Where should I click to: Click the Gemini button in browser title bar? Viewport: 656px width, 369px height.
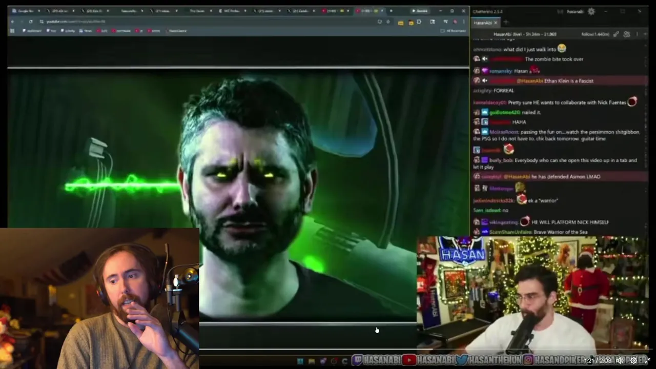point(420,11)
